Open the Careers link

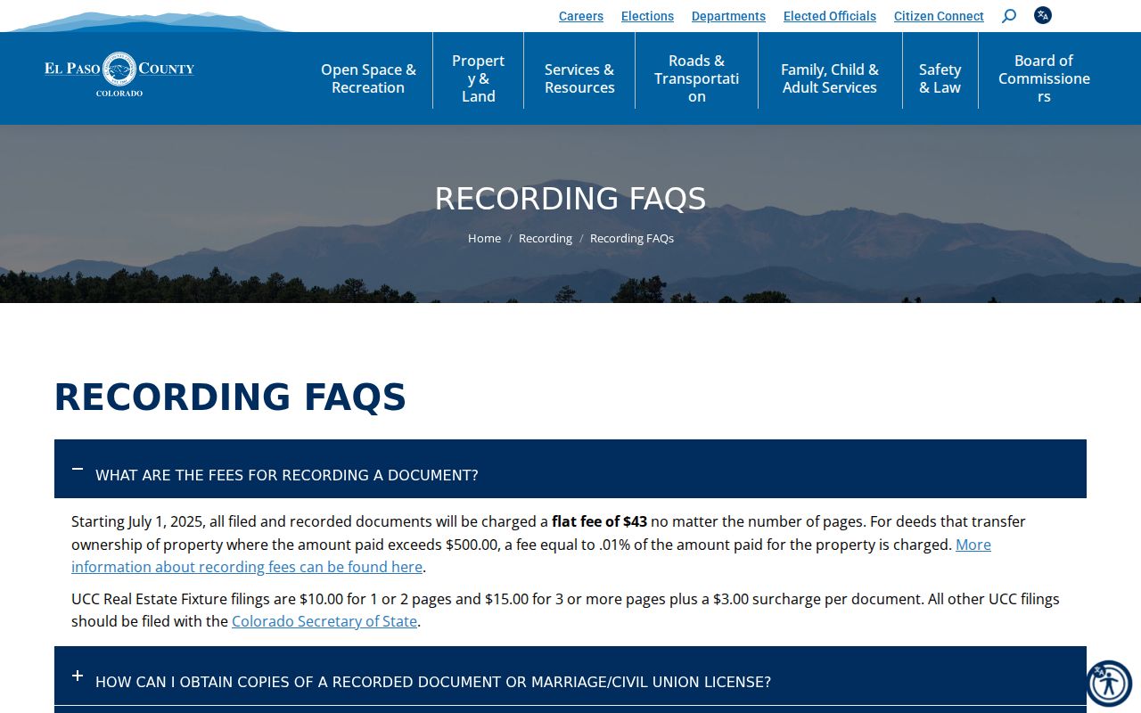(581, 16)
